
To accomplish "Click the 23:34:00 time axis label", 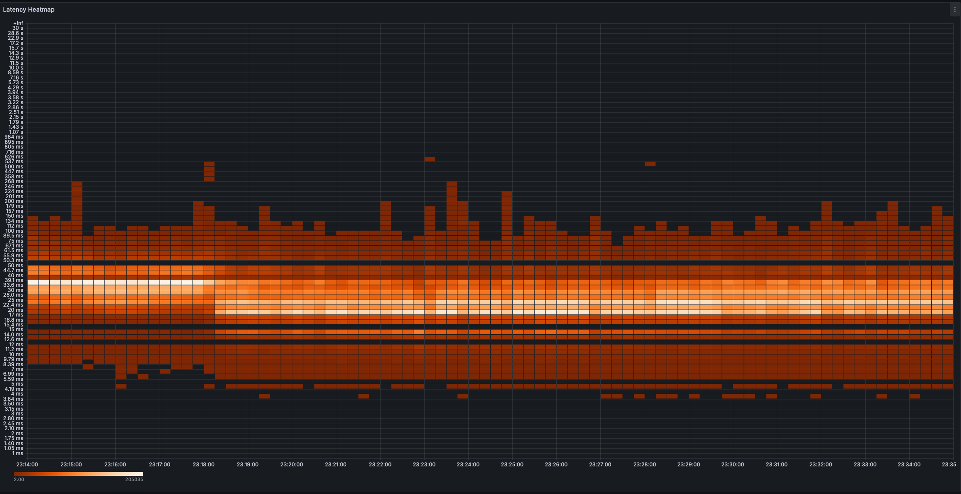I will tap(909, 465).
